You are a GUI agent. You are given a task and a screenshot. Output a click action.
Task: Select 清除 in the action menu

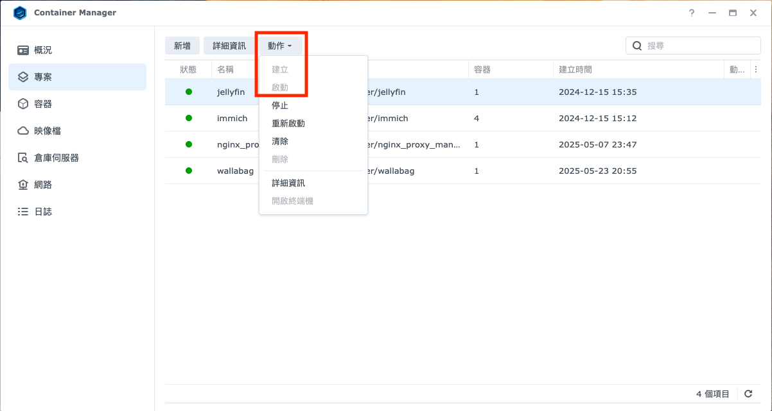click(x=280, y=141)
